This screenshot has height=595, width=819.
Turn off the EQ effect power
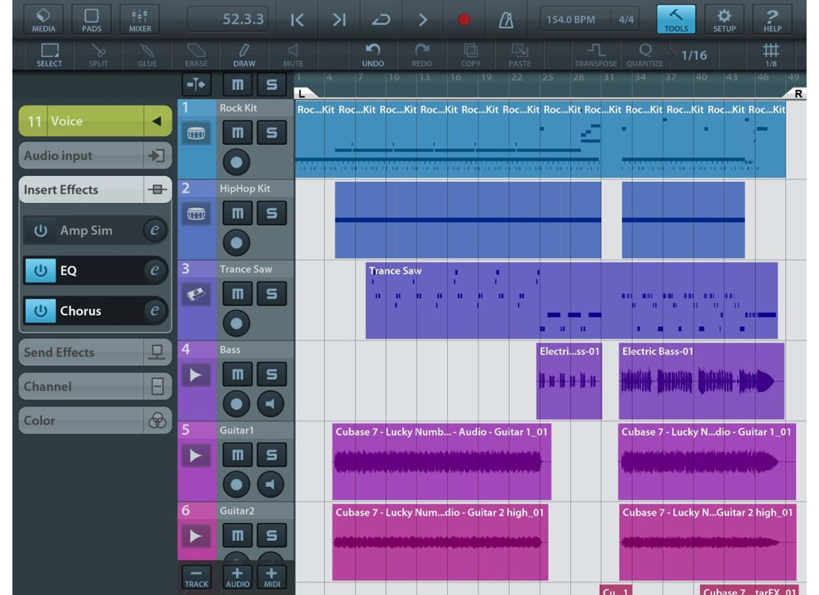[40, 271]
